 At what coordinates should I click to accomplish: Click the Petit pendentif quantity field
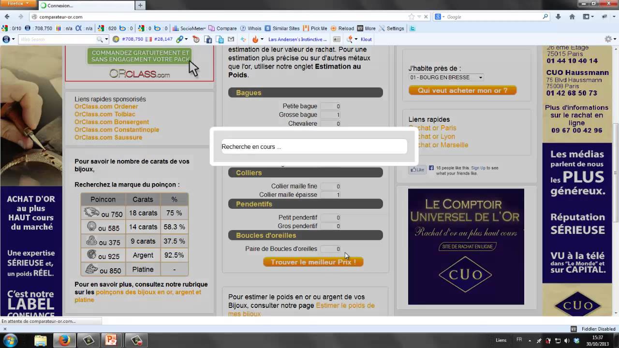[330, 218]
